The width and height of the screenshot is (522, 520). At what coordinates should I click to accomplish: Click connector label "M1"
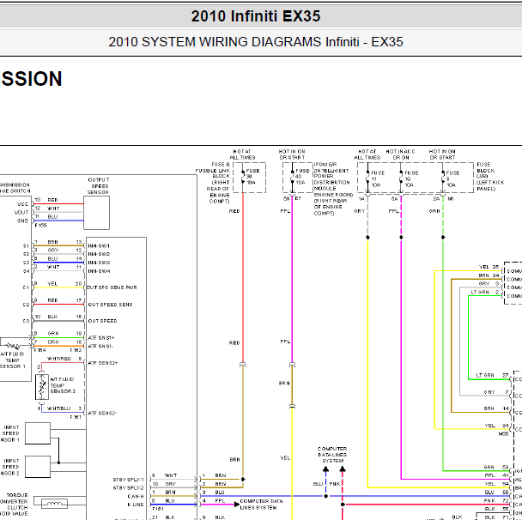tap(451, 199)
